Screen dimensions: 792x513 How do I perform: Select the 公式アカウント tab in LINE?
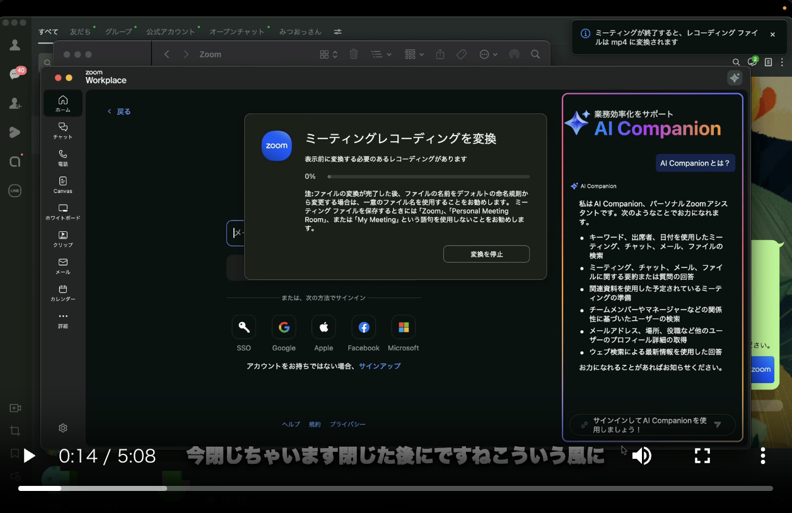(171, 32)
